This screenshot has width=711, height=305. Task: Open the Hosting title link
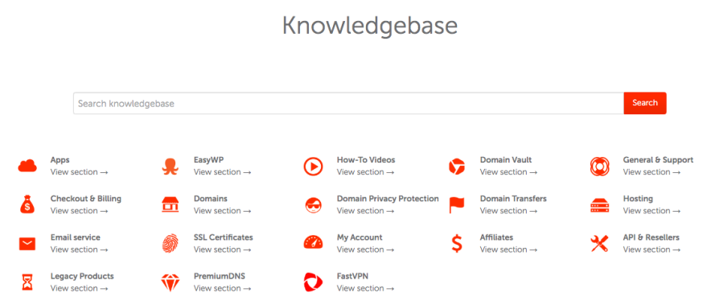point(638,199)
